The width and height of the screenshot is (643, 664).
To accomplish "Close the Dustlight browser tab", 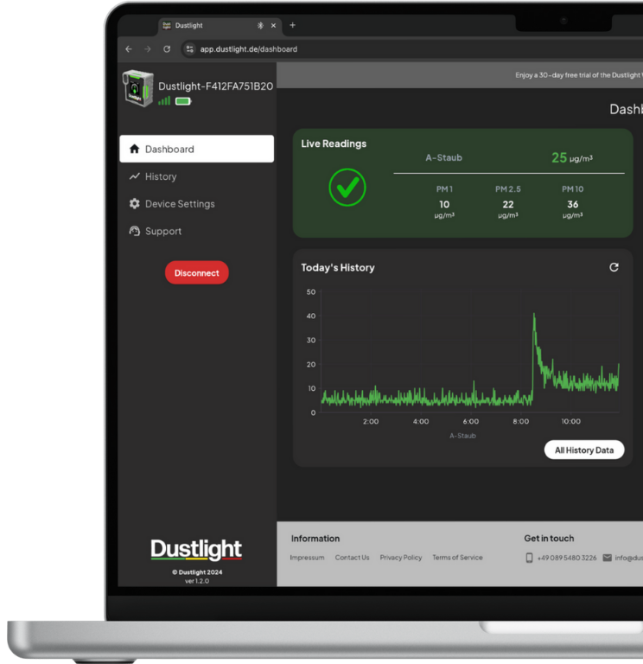I will pyautogui.click(x=273, y=25).
